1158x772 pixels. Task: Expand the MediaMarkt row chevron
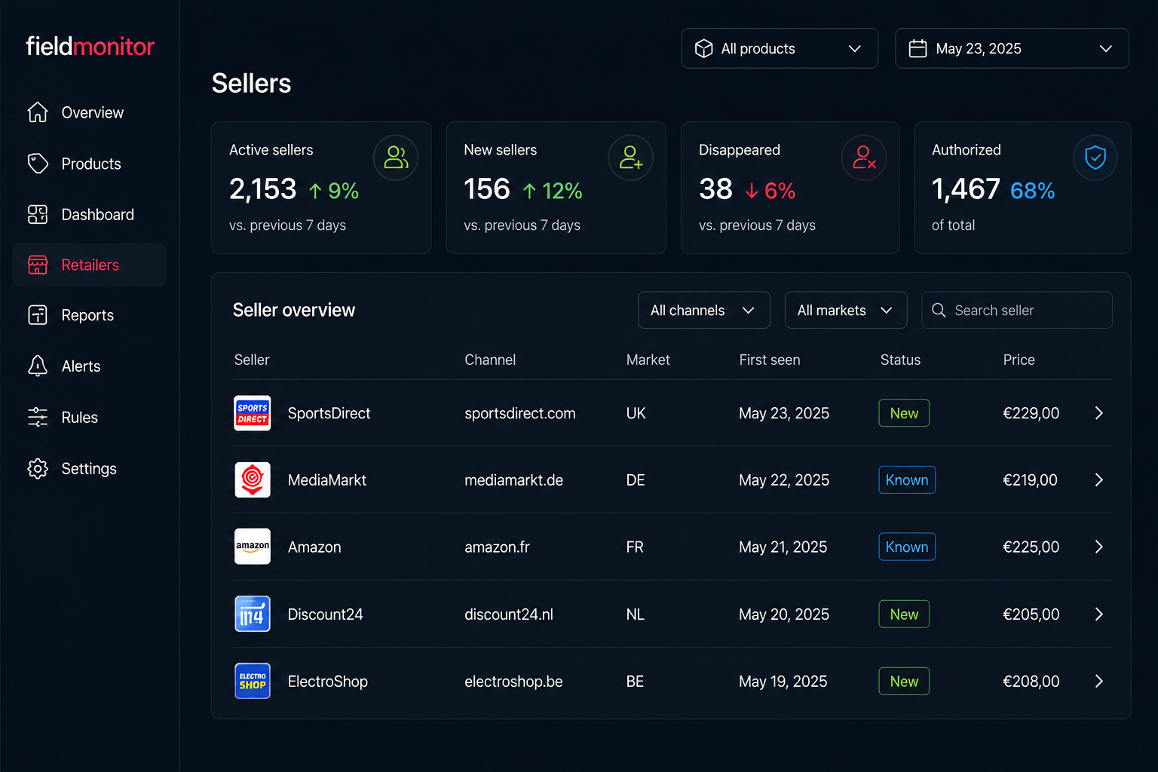[x=1098, y=480]
